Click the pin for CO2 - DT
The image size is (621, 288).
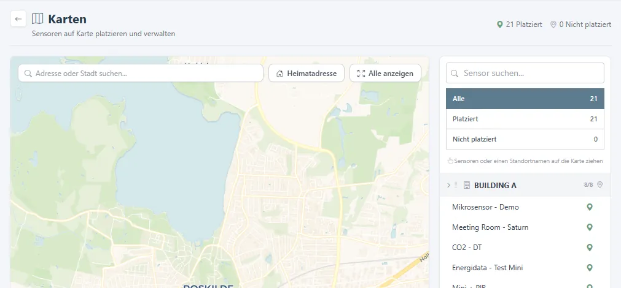pos(589,248)
